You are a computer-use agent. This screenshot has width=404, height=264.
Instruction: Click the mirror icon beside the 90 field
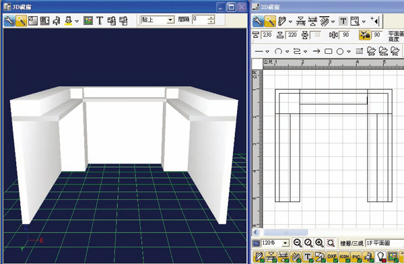click(333, 35)
